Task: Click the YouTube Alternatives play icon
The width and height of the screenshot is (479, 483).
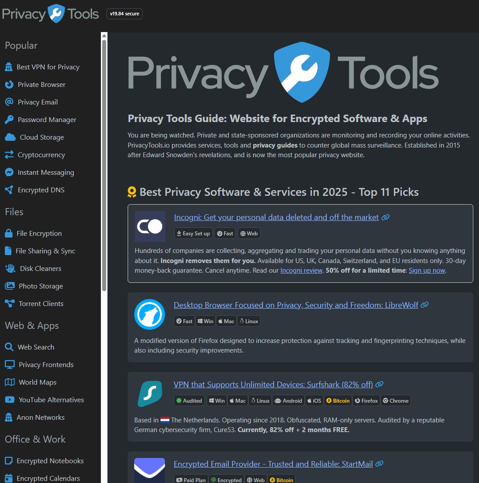Action: pyautogui.click(x=10, y=400)
